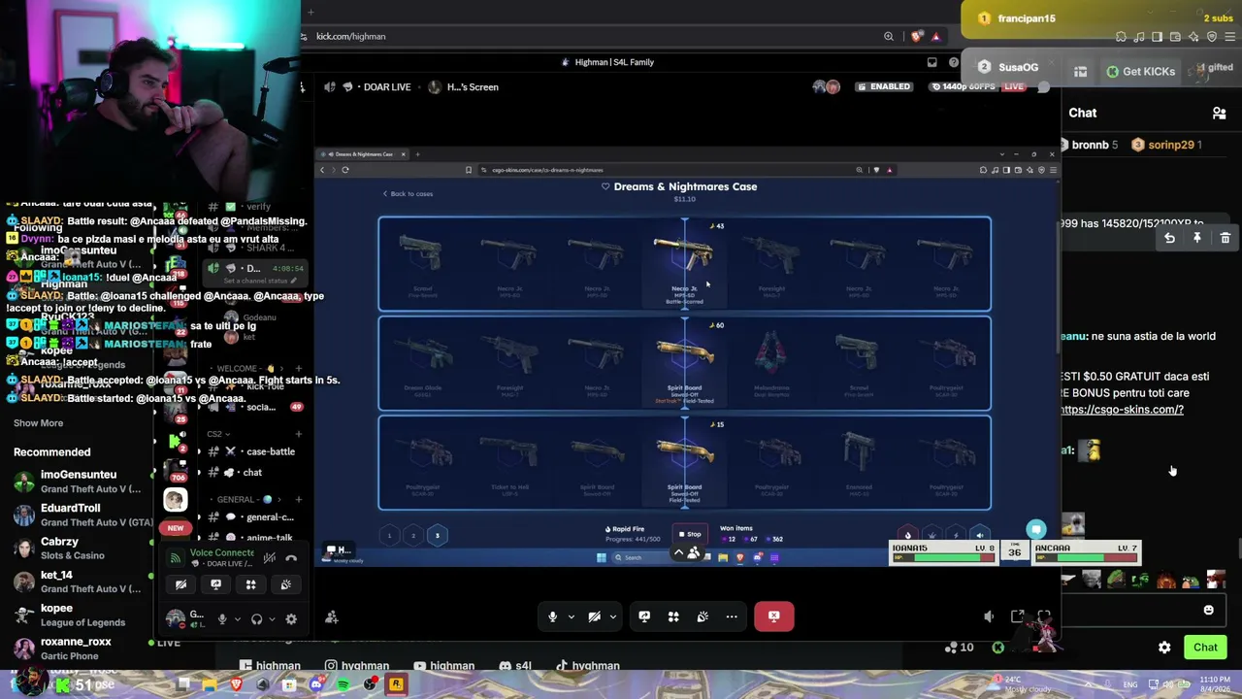The width and height of the screenshot is (1242, 699).
Task: Open the activities icon in call bar
Action: [x=673, y=616]
